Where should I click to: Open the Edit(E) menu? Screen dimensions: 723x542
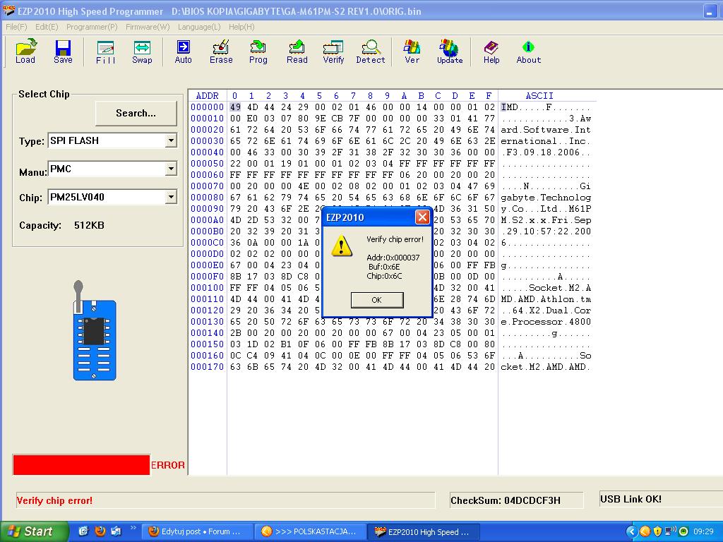pos(47,27)
